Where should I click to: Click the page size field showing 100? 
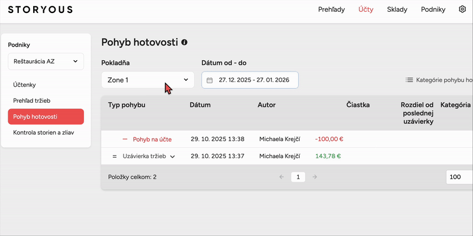(459, 176)
